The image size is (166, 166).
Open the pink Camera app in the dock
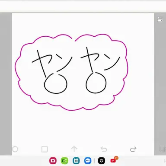53,160
